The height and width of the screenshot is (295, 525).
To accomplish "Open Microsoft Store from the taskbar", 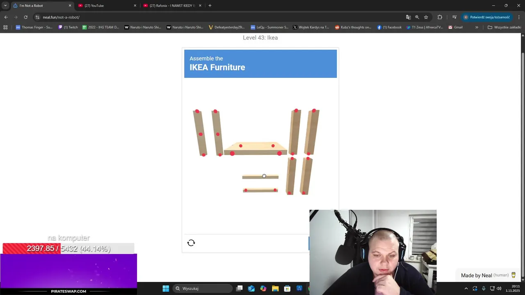I will tap(287, 288).
